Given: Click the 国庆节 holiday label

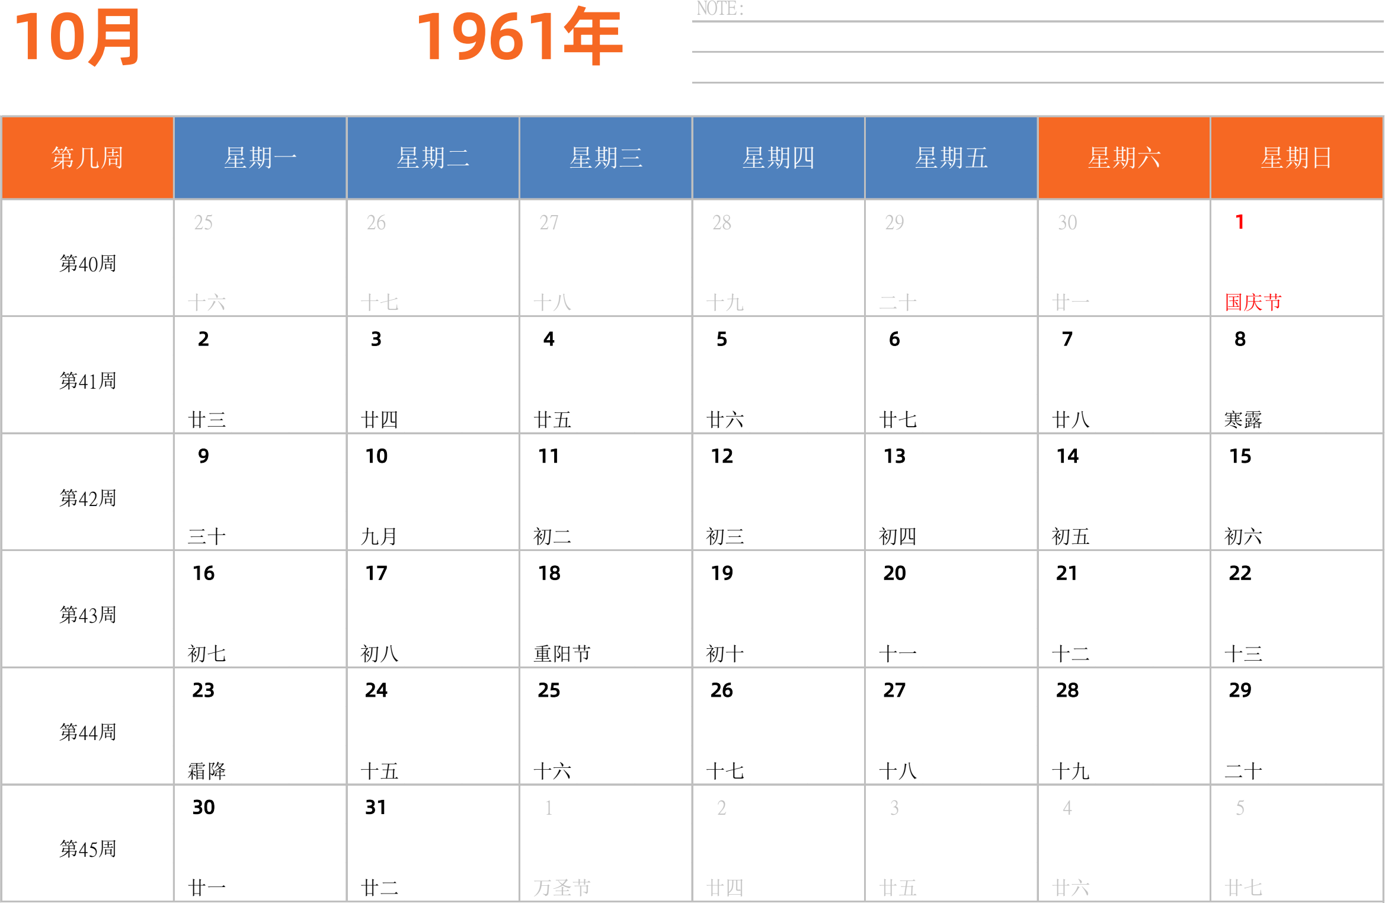Looking at the screenshot, I should click(1253, 302).
